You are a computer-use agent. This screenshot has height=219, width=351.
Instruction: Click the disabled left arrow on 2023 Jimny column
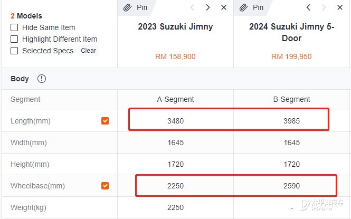[x=192, y=7]
